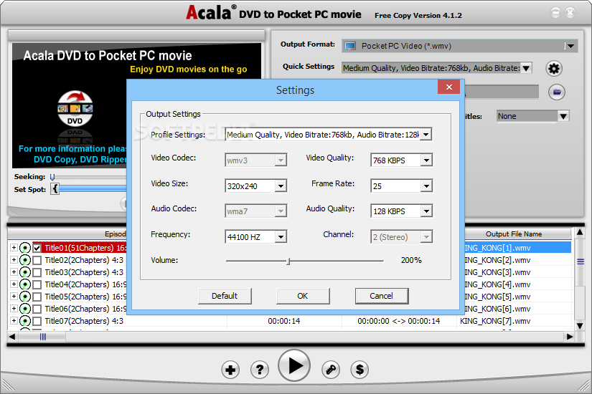Open the Video Size dropdown
Viewport: 592px width, 394px height.
[x=281, y=186]
